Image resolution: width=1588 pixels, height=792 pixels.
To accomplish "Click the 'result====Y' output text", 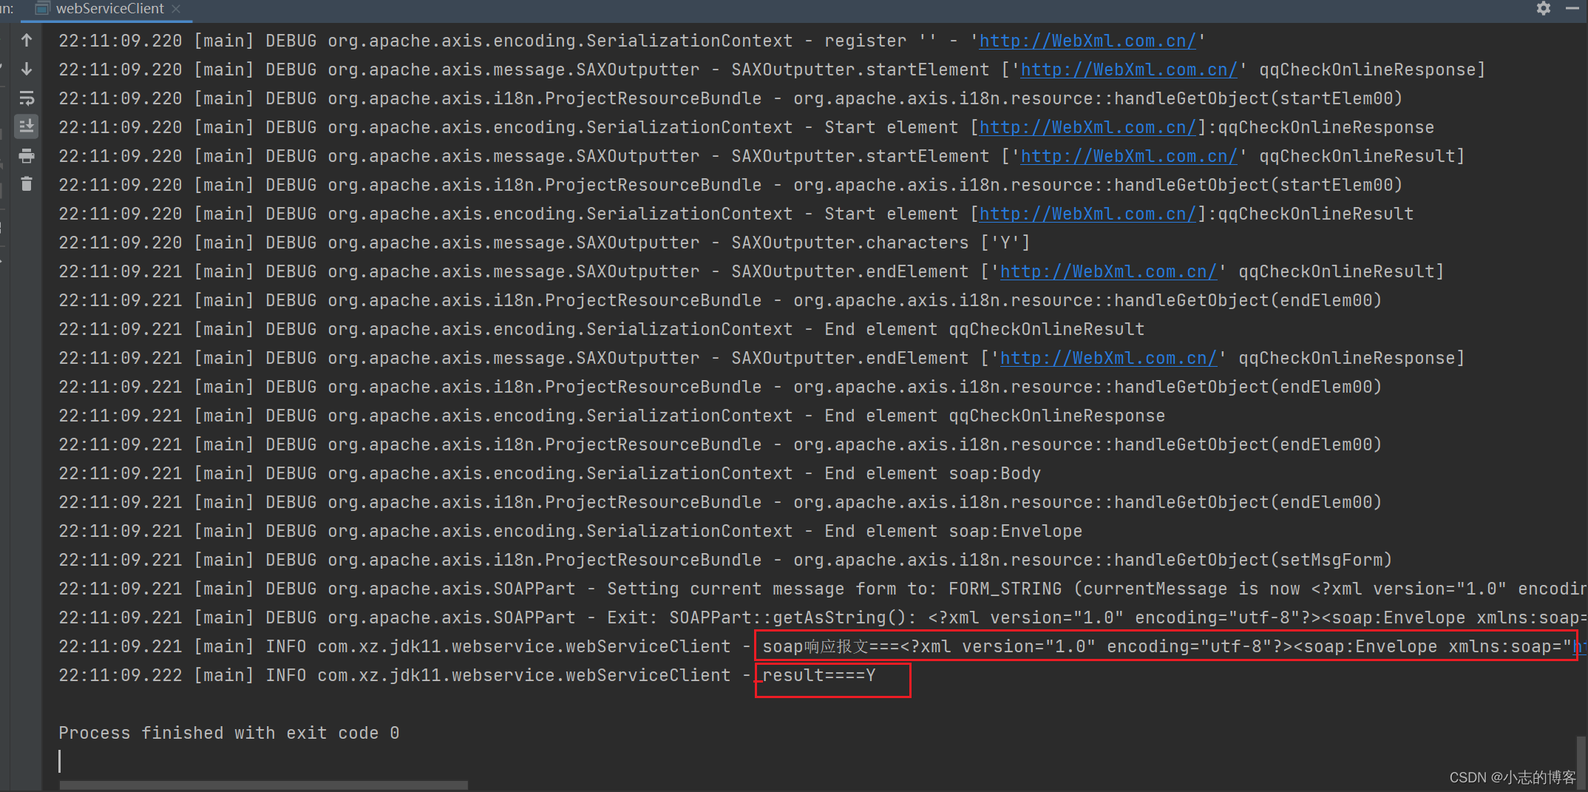I will [819, 675].
